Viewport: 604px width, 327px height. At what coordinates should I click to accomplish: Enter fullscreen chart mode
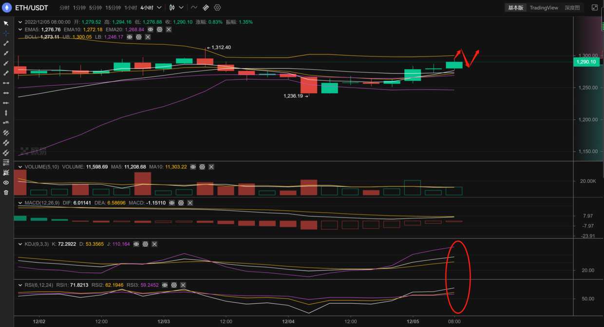click(x=595, y=8)
